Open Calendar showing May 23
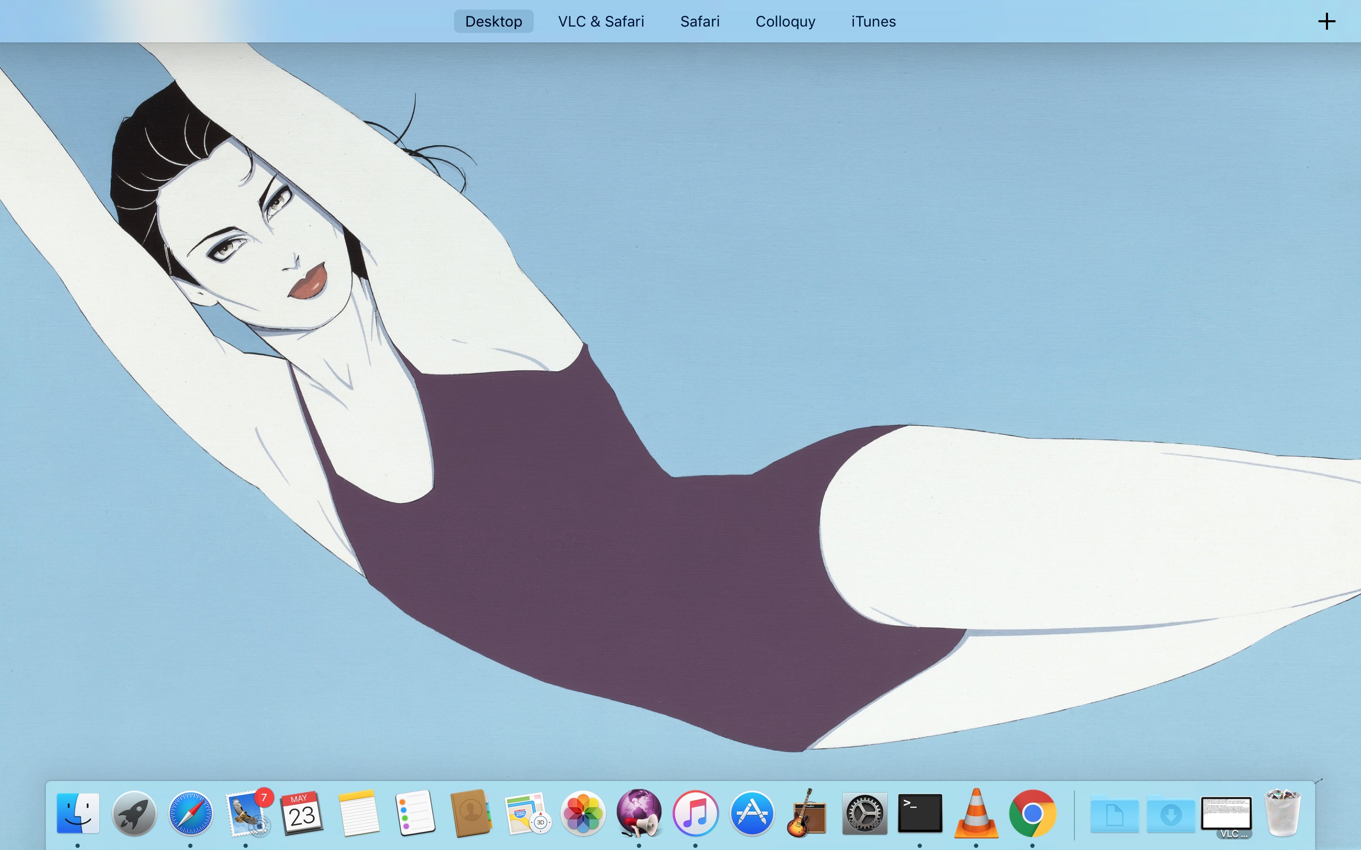Screen dimensions: 1361x850 pos(302,813)
